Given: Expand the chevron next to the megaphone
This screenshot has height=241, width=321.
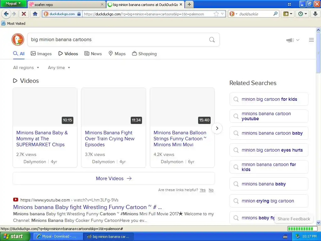Looking at the screenshot, I should point(298,40).
